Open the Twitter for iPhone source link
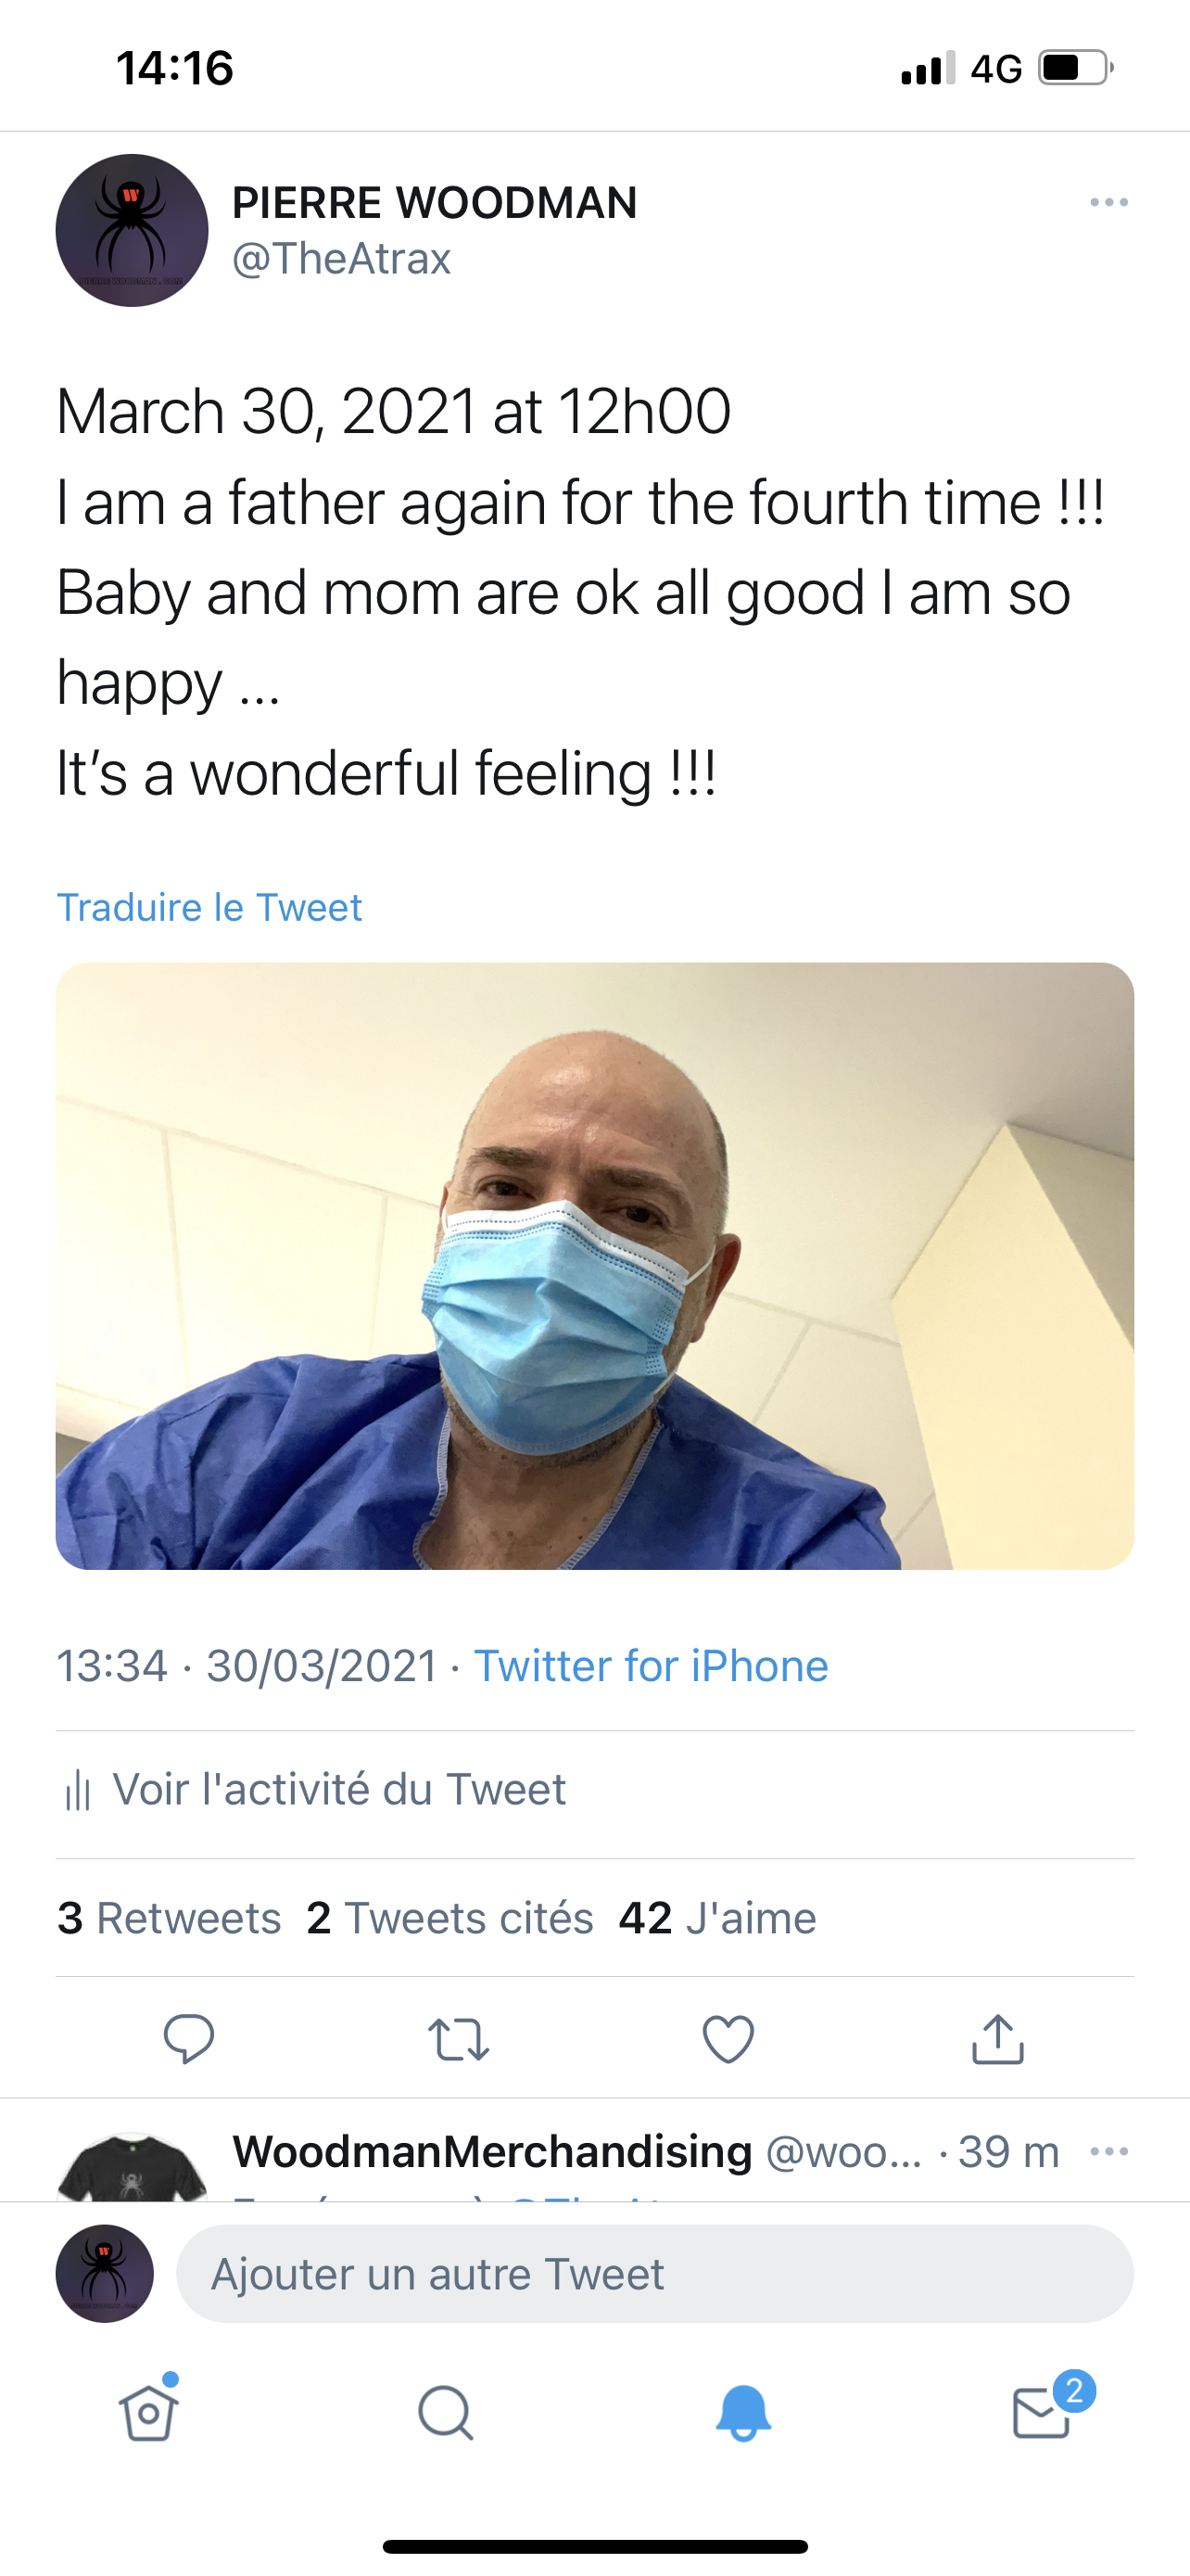 point(651,1666)
